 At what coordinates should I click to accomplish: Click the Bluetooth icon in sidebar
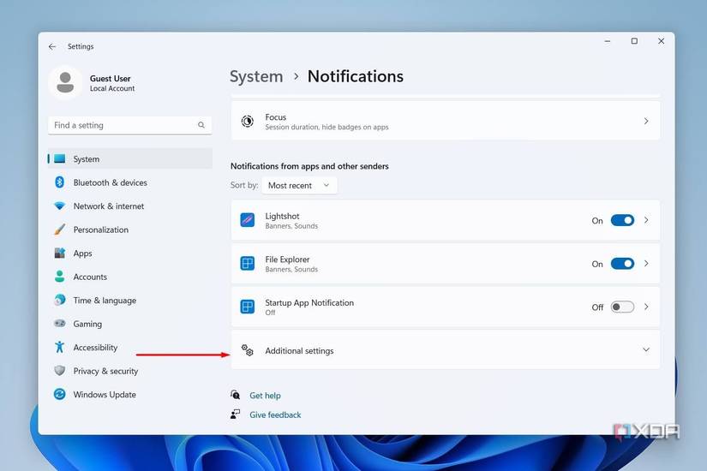point(59,182)
